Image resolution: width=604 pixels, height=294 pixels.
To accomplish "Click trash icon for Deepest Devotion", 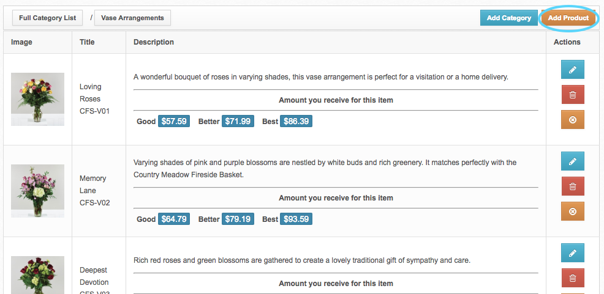I will (572, 278).
